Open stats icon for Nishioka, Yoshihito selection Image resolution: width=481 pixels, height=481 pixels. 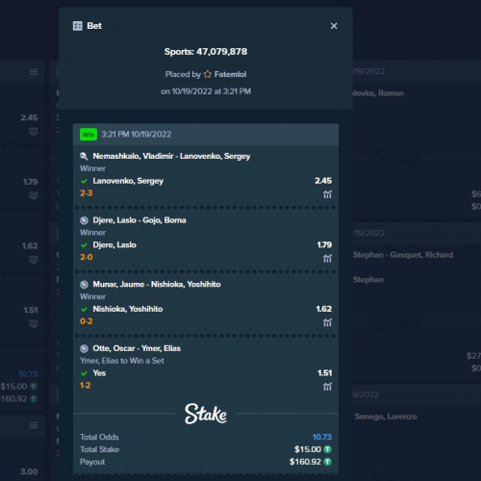(327, 322)
